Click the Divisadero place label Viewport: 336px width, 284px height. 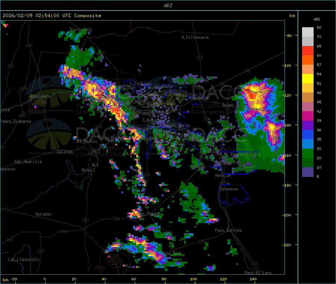pos(81,29)
